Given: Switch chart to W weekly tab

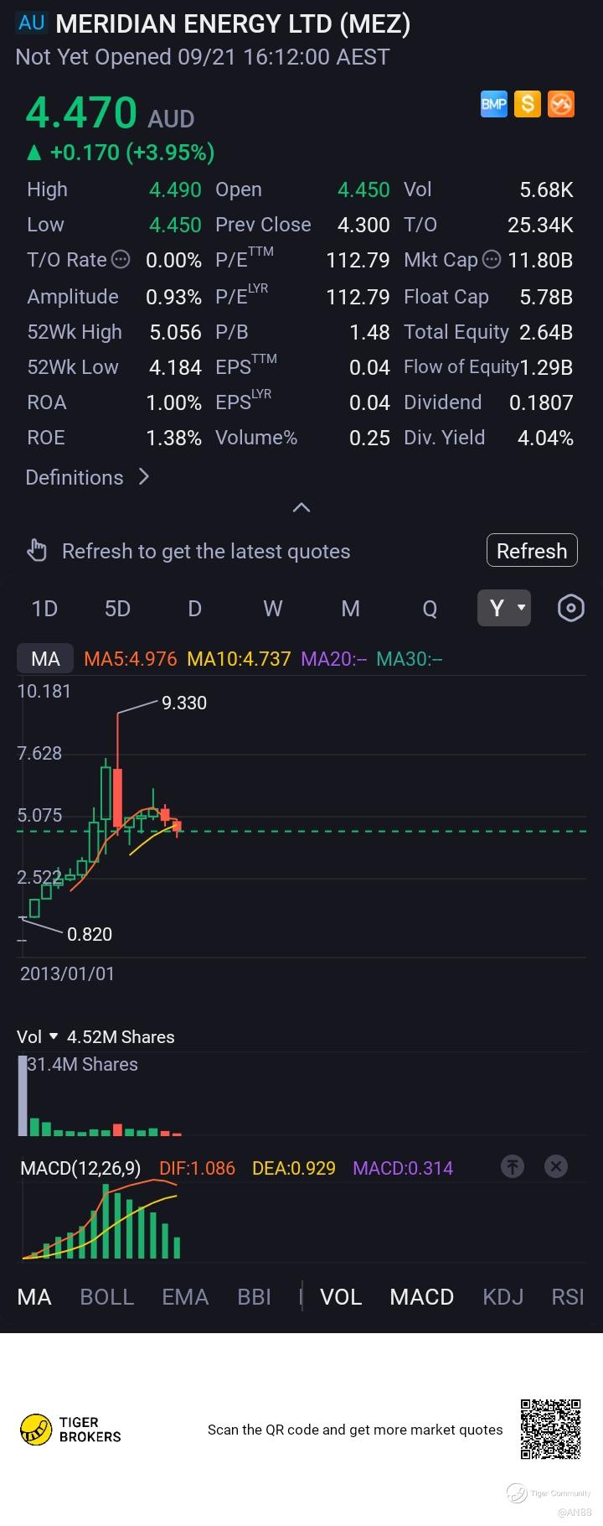Looking at the screenshot, I should [273, 609].
